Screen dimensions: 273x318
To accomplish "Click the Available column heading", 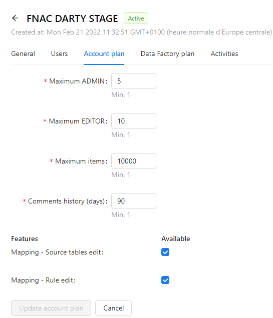I will pos(176,238).
